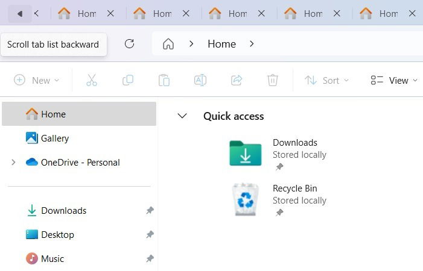This screenshot has width=423, height=271.
Task: Click the Rename icon in the toolbar
Action: [x=200, y=80]
